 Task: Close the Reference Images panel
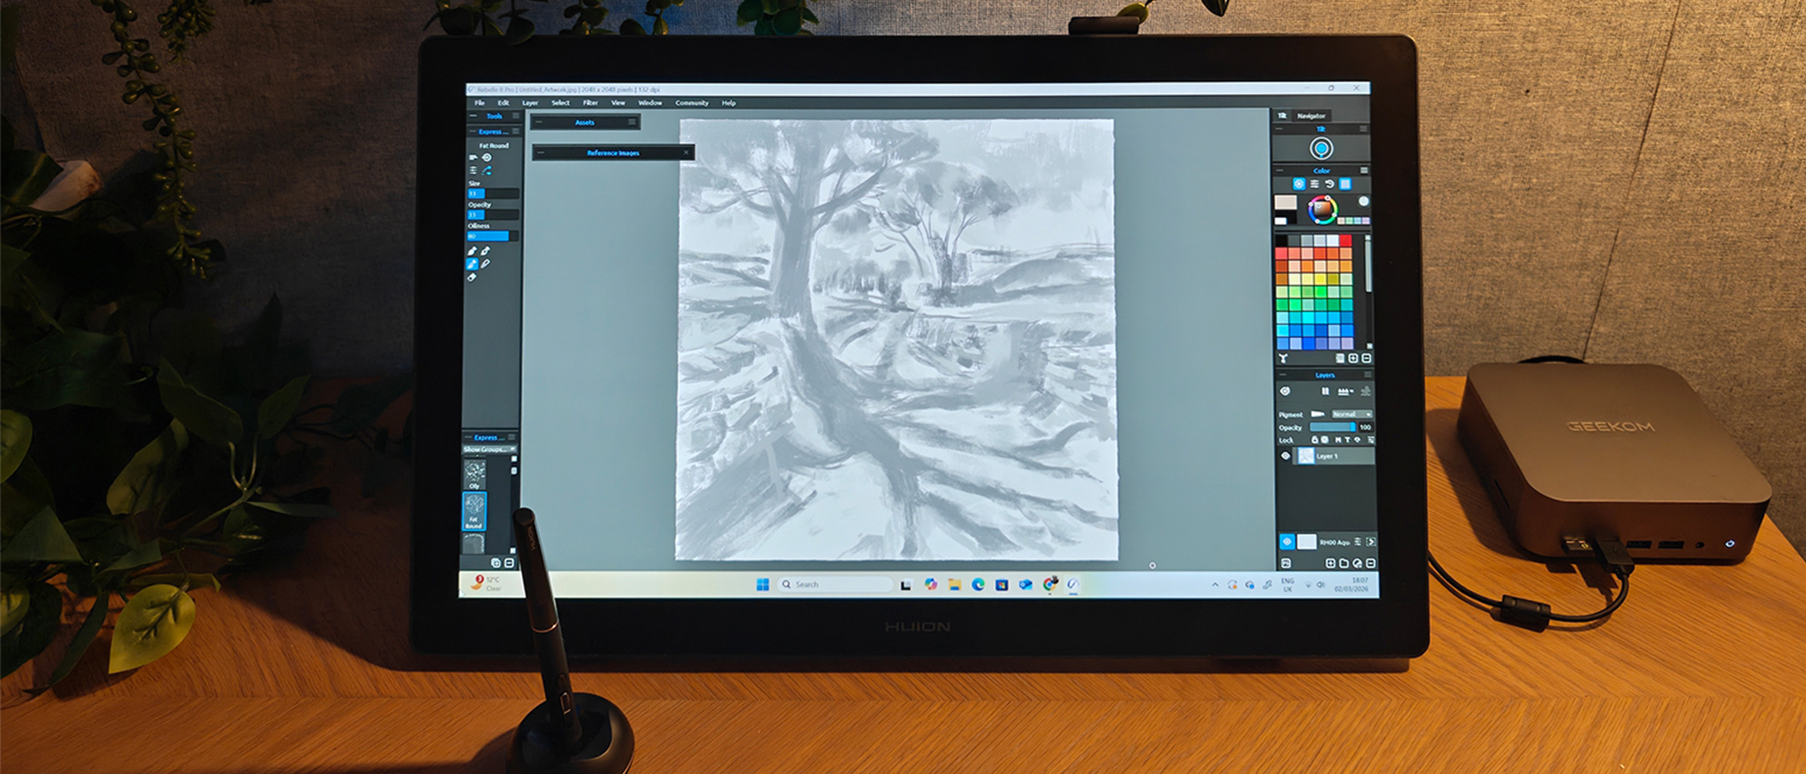point(685,152)
